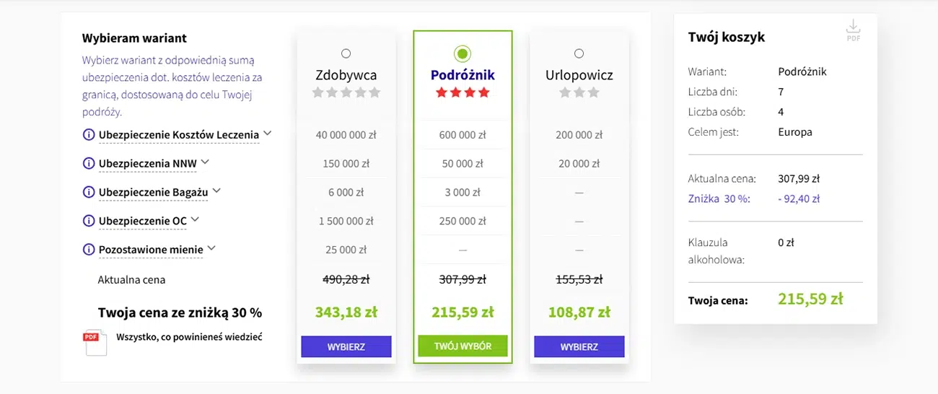Expand the Pozostawione mienie chevron
Viewport: 938px width, 394px height.
tap(211, 248)
